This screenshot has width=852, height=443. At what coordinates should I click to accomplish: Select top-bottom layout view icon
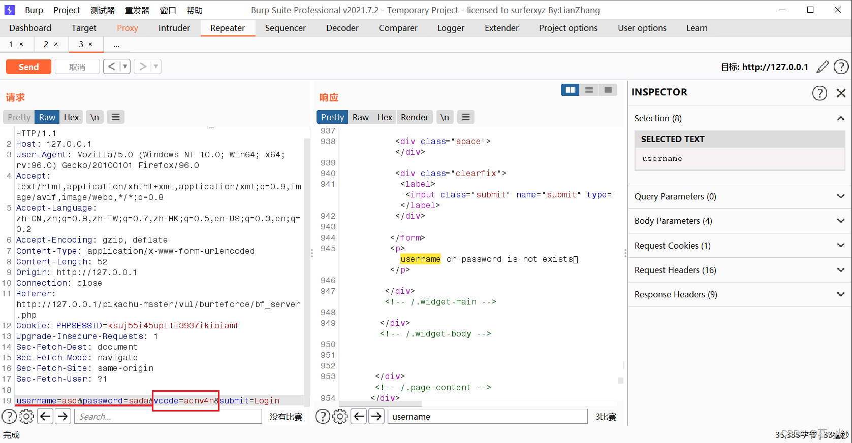coord(589,90)
